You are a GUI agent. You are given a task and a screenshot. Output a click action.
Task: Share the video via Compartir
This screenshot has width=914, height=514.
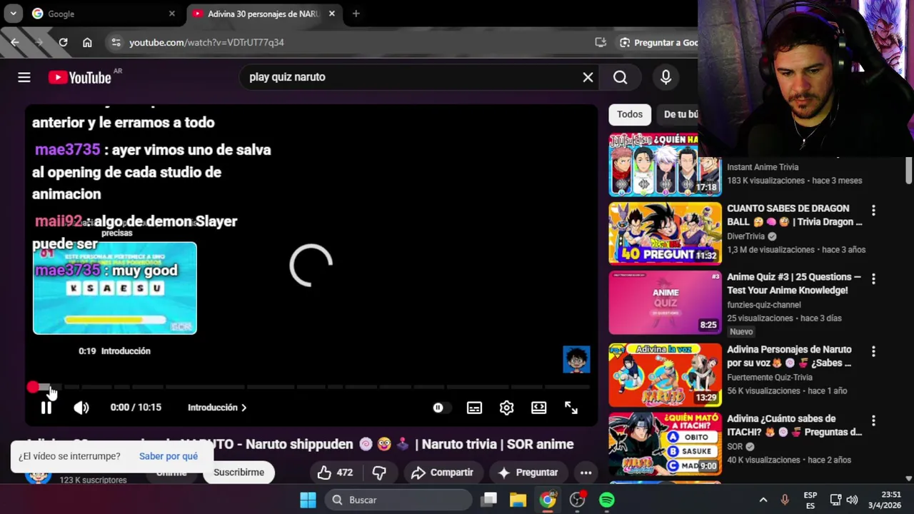coord(442,473)
